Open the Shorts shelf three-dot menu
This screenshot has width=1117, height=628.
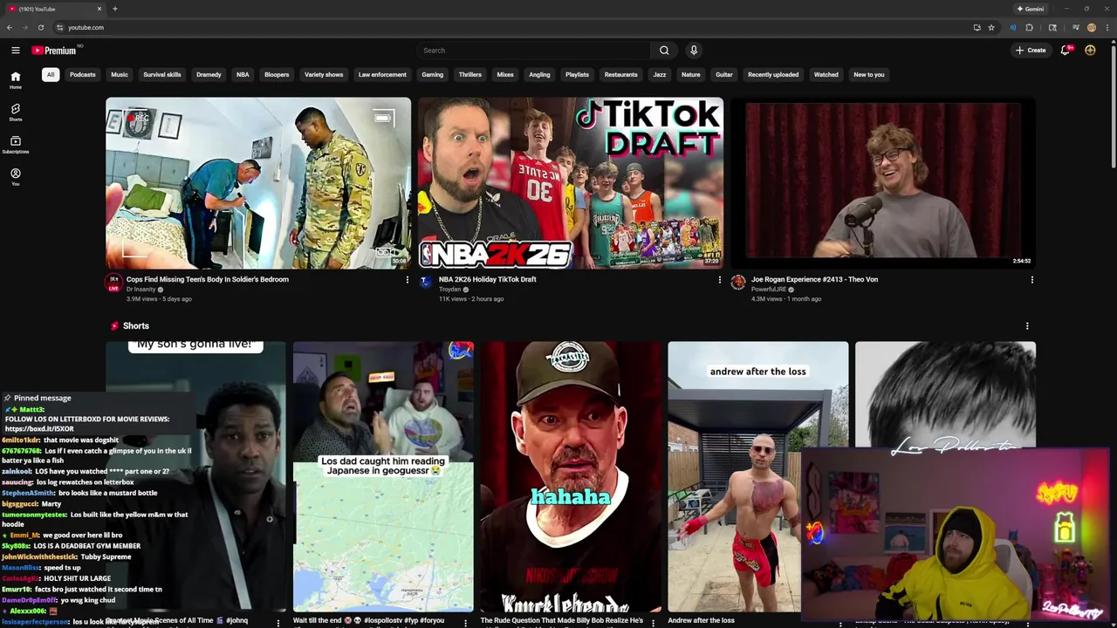click(x=1027, y=326)
